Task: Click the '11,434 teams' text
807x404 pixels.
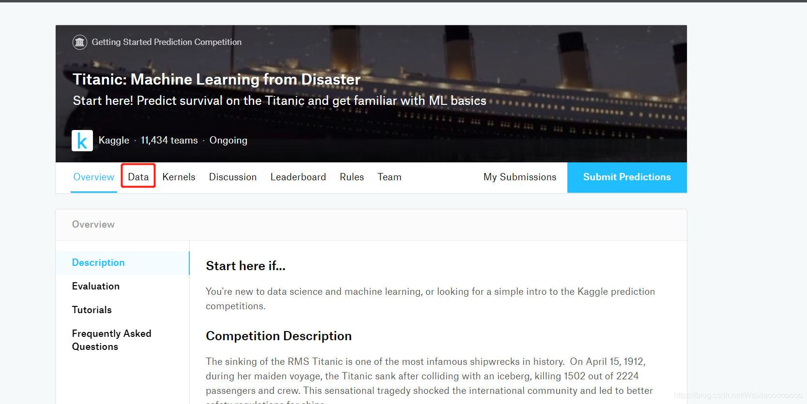Action: coord(169,140)
